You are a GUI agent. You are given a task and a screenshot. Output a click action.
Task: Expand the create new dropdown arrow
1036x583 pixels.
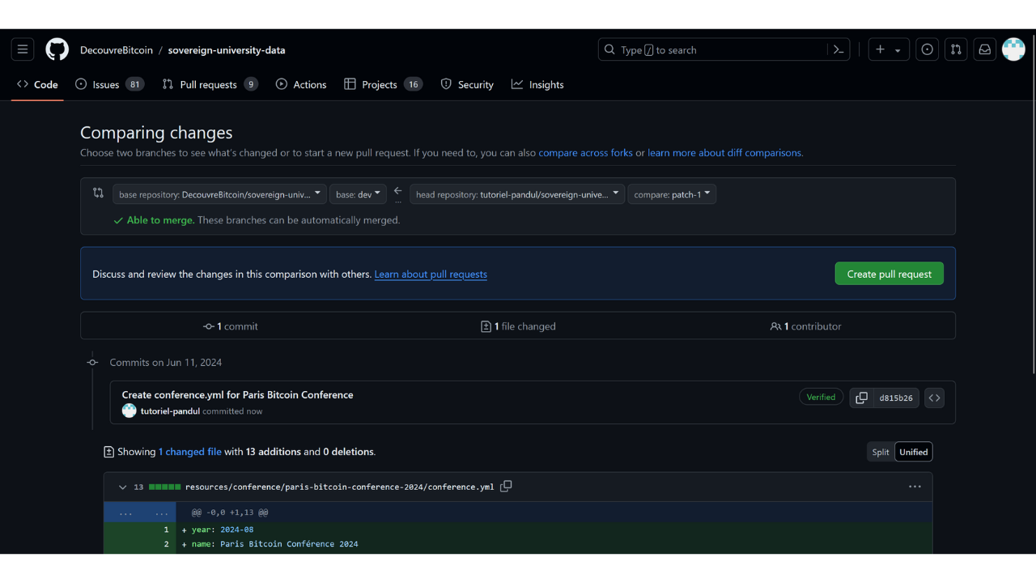tap(898, 50)
